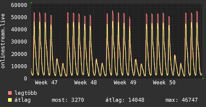Click the green arrow at the x-axis end
Screen dimensions: 206x107
tap(203, 78)
